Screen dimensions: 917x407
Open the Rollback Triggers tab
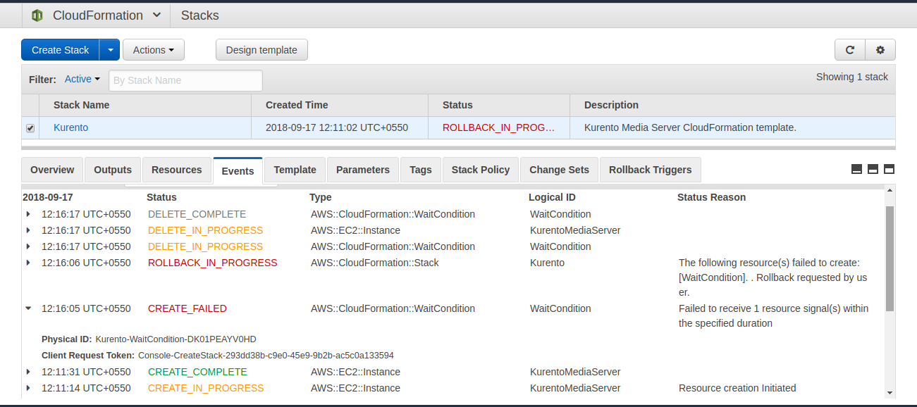click(x=650, y=170)
